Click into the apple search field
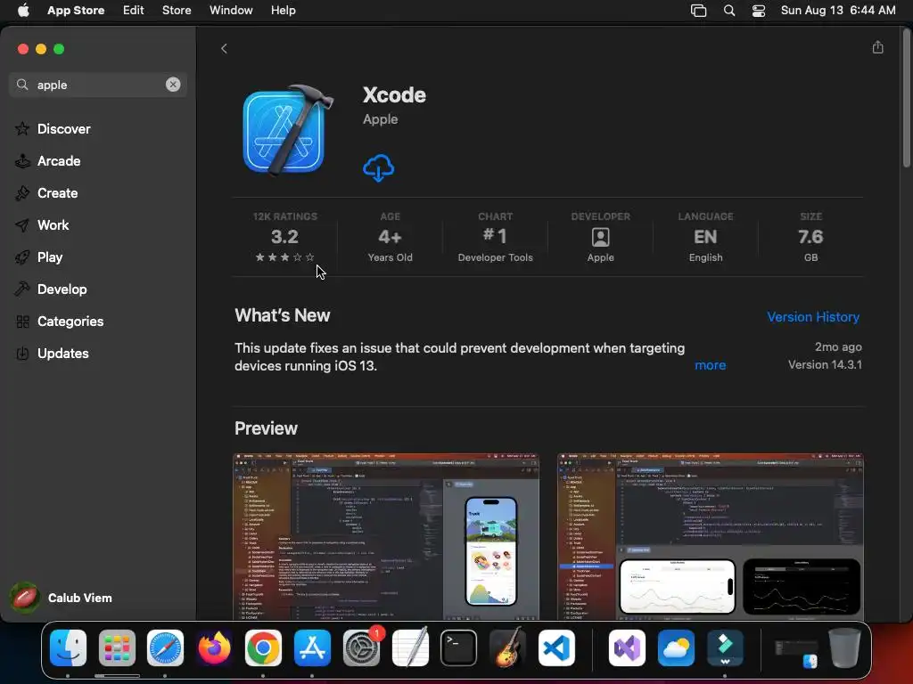Screen dimensions: 913x684 pyautogui.click(x=98, y=85)
